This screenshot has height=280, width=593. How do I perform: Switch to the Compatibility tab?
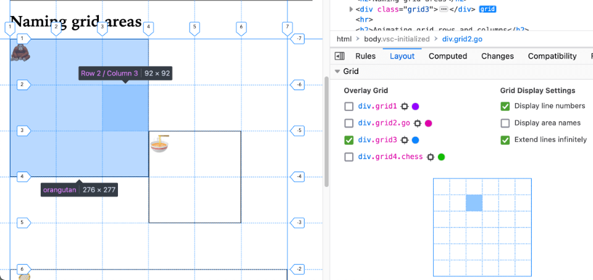pos(552,56)
